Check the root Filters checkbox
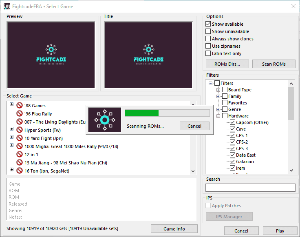Viewport: 300px width, 237px height. click(x=217, y=83)
